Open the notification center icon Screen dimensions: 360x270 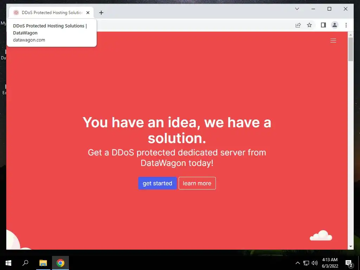click(x=349, y=263)
